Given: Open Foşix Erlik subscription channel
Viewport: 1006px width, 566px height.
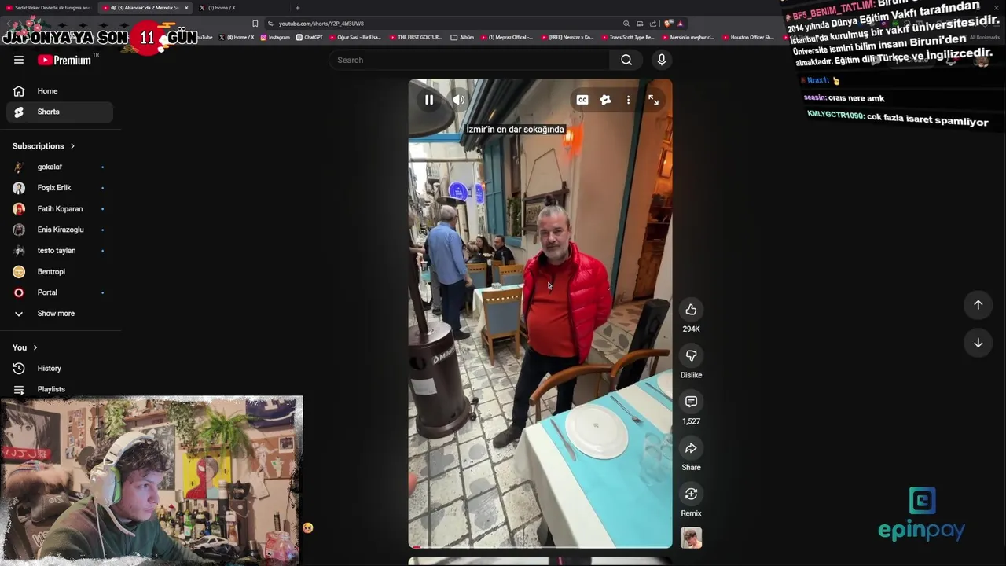Looking at the screenshot, I should coord(60,188).
